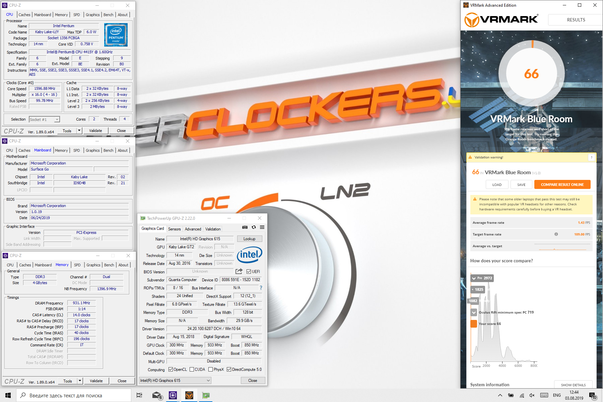Open the RESULTS tab in VRMark
Viewport: 603px width, 402px height.
pyautogui.click(x=576, y=20)
